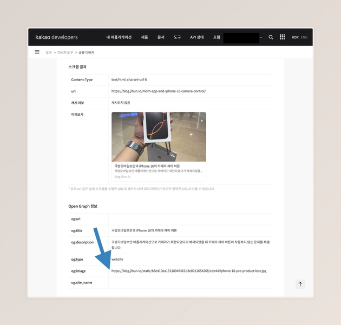Click the 디버거 도구 breadcrumb link
The image size is (341, 325).
tap(65, 52)
